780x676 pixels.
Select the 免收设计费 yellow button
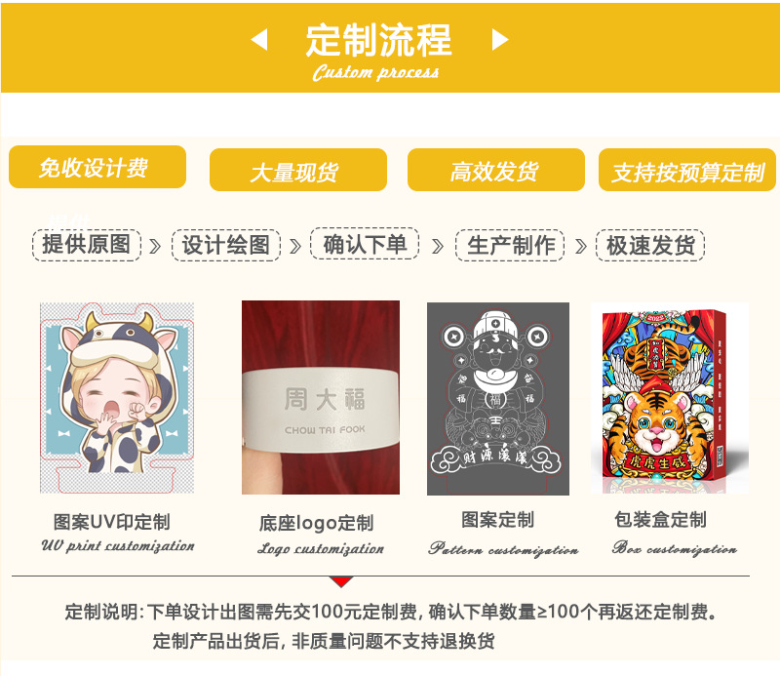click(x=97, y=167)
